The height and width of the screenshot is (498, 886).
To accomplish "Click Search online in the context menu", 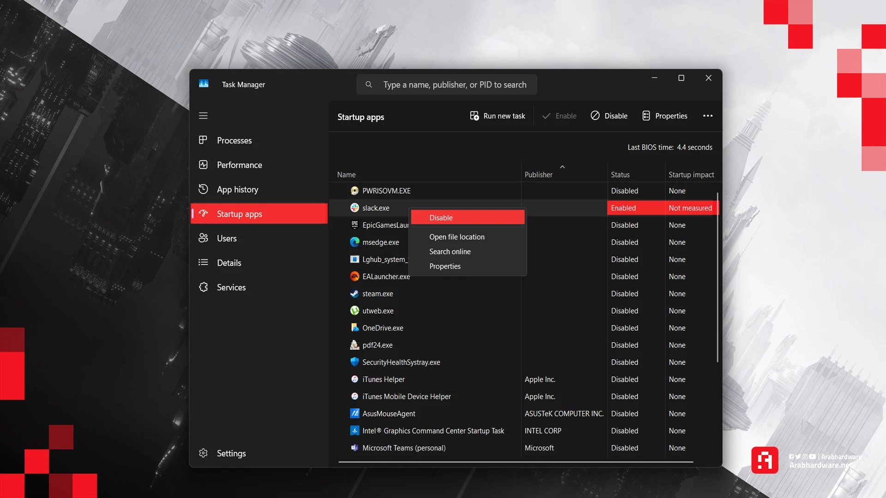I will coord(449,252).
